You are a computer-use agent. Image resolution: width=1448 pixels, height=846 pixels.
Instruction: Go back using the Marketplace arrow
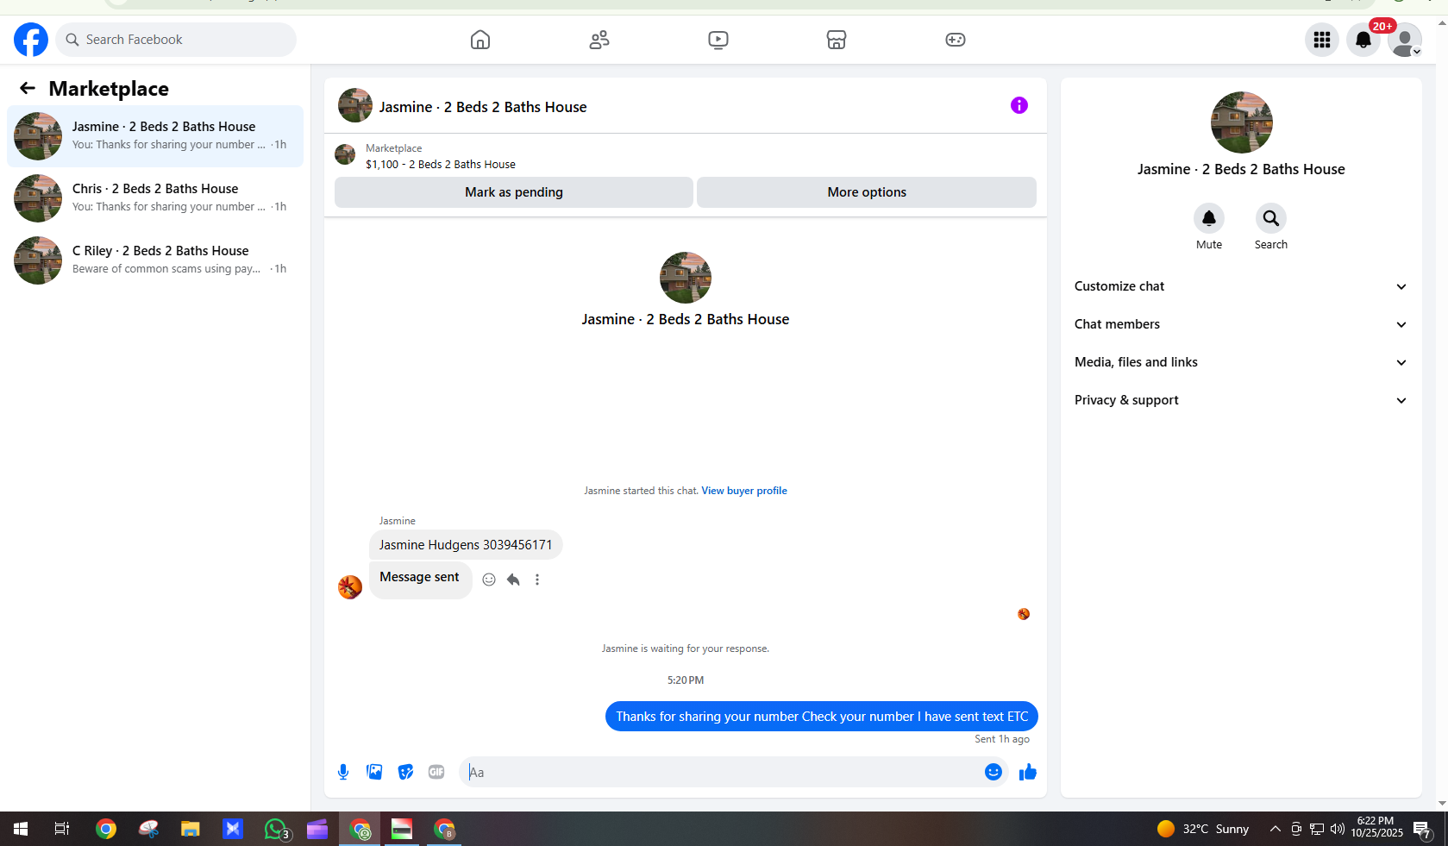tap(28, 88)
